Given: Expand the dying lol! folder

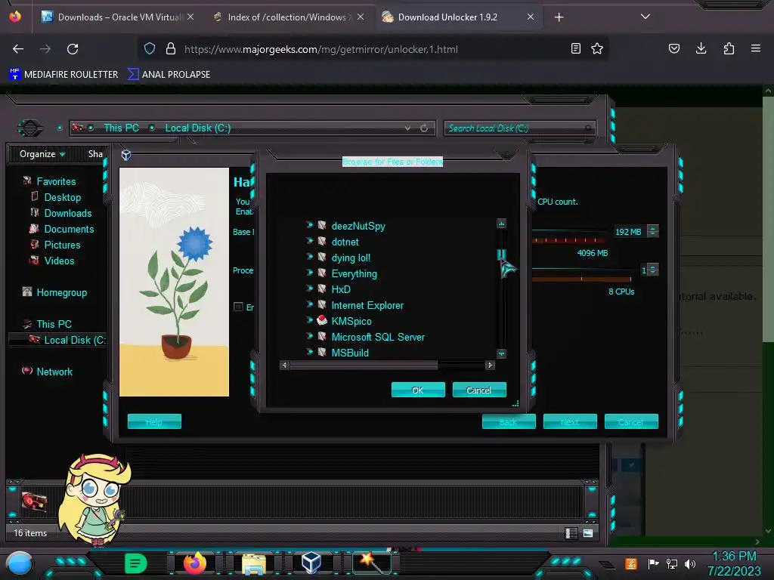Looking at the screenshot, I should (309, 257).
